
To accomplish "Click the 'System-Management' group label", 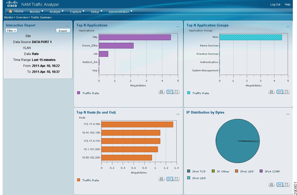I will coord(205,71).
